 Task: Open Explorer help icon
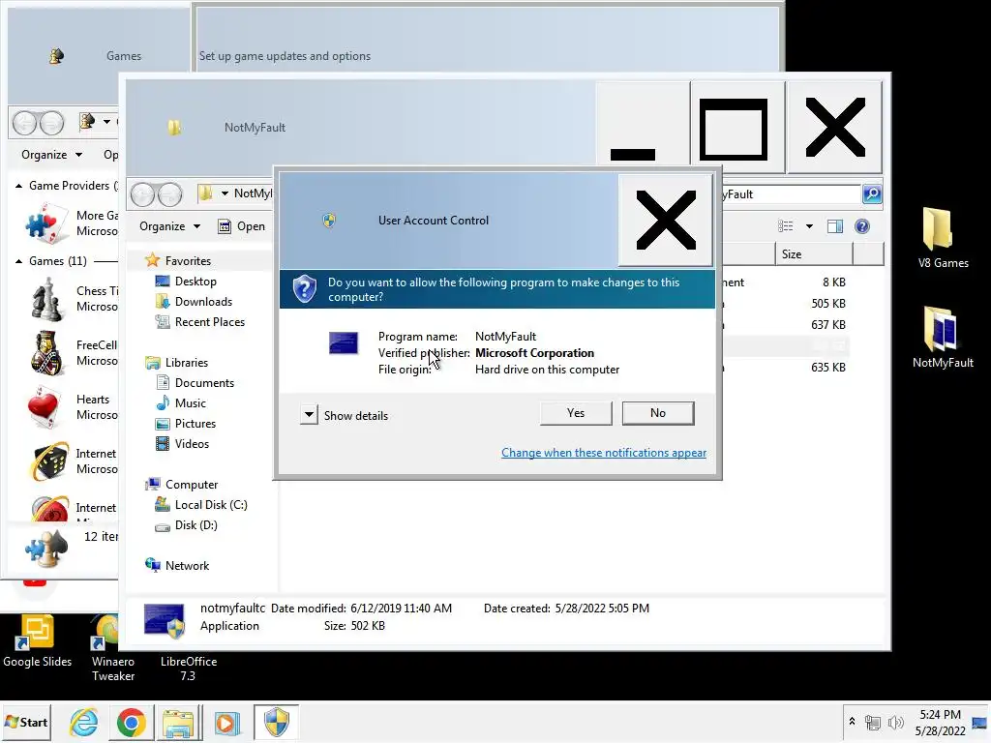(x=862, y=226)
